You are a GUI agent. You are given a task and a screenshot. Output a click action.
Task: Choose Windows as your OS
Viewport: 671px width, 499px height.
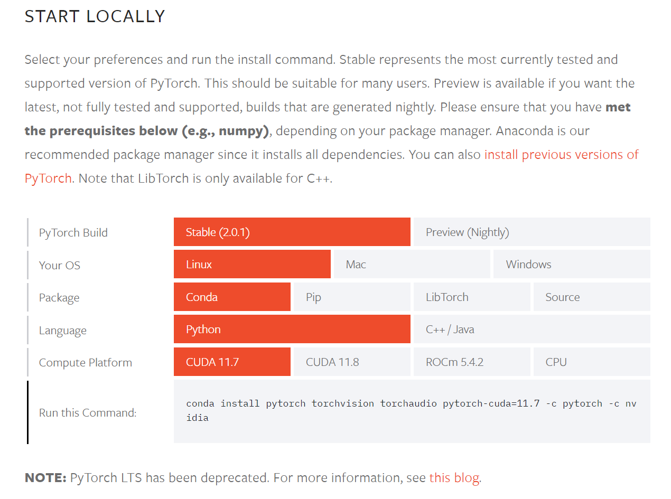572,264
